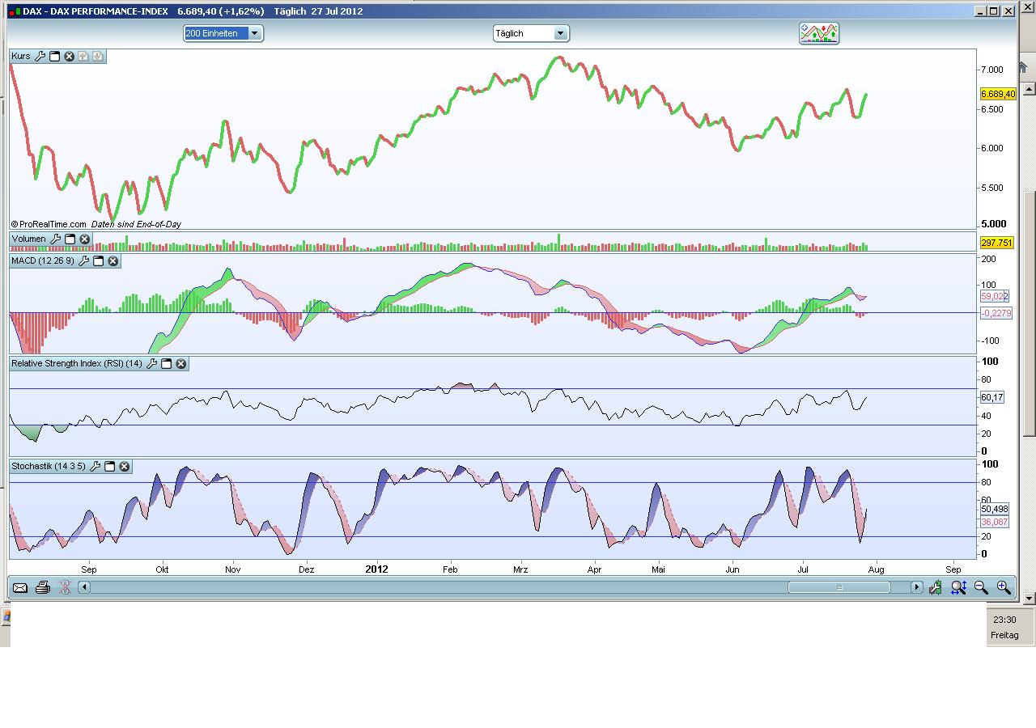This screenshot has height=728, width=1036.
Task: Click the MACD value tag 59,022
Action: [995, 297]
